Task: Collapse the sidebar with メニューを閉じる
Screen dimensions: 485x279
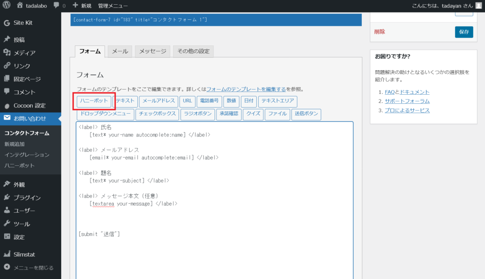Action: [x=33, y=268]
